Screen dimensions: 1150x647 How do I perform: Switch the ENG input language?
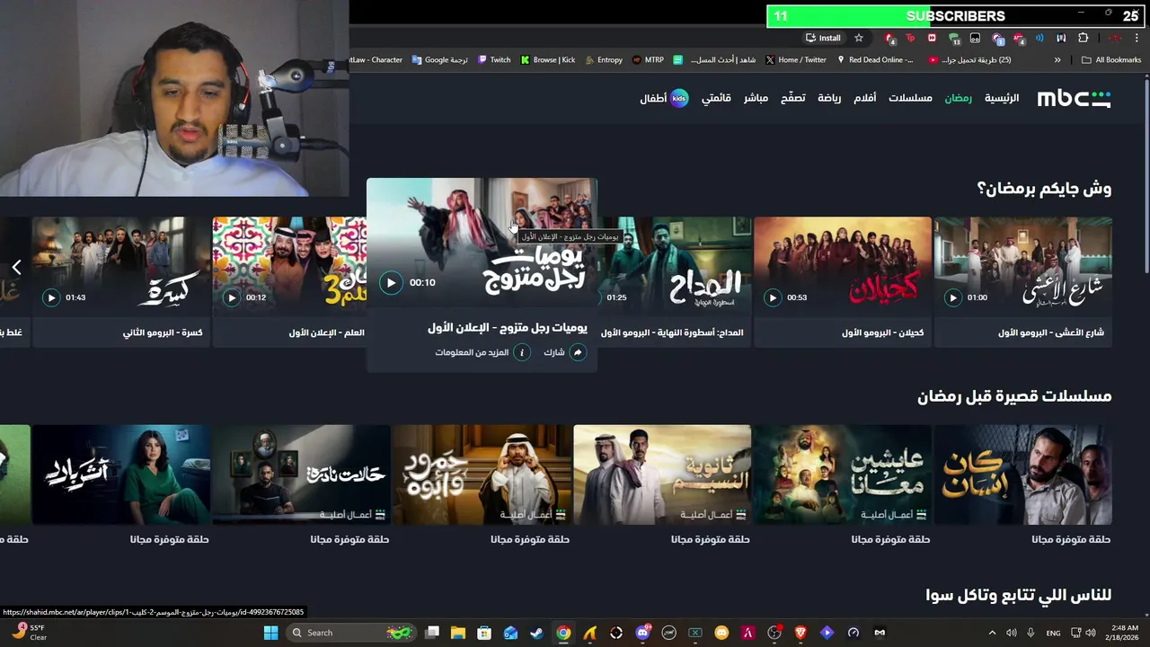tap(1053, 633)
